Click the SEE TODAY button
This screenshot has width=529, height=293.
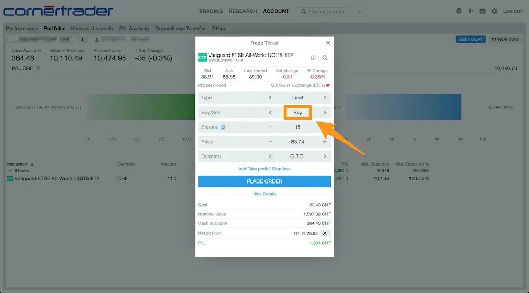click(471, 39)
